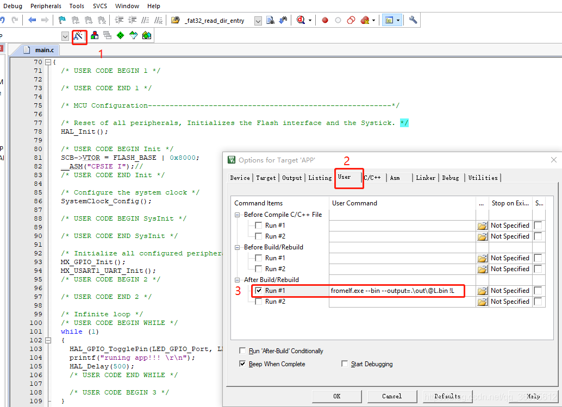Switch to the C/C++ tab
562x407 pixels.
[374, 178]
